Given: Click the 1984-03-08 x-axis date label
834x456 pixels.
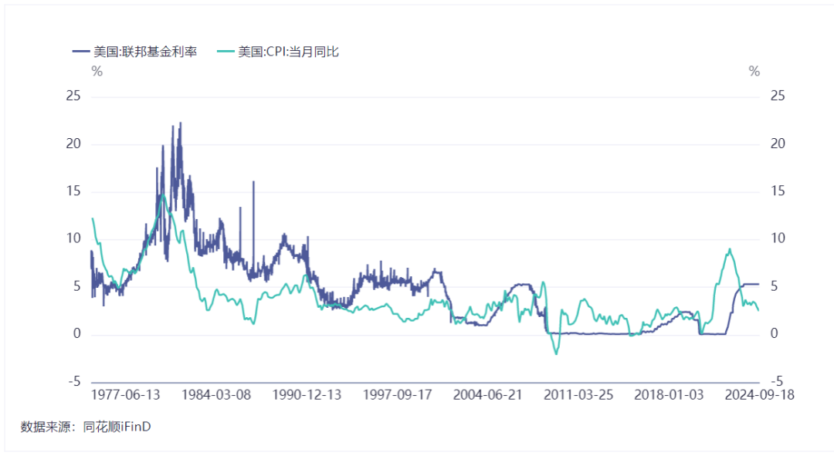Looking at the screenshot, I should (x=216, y=395).
